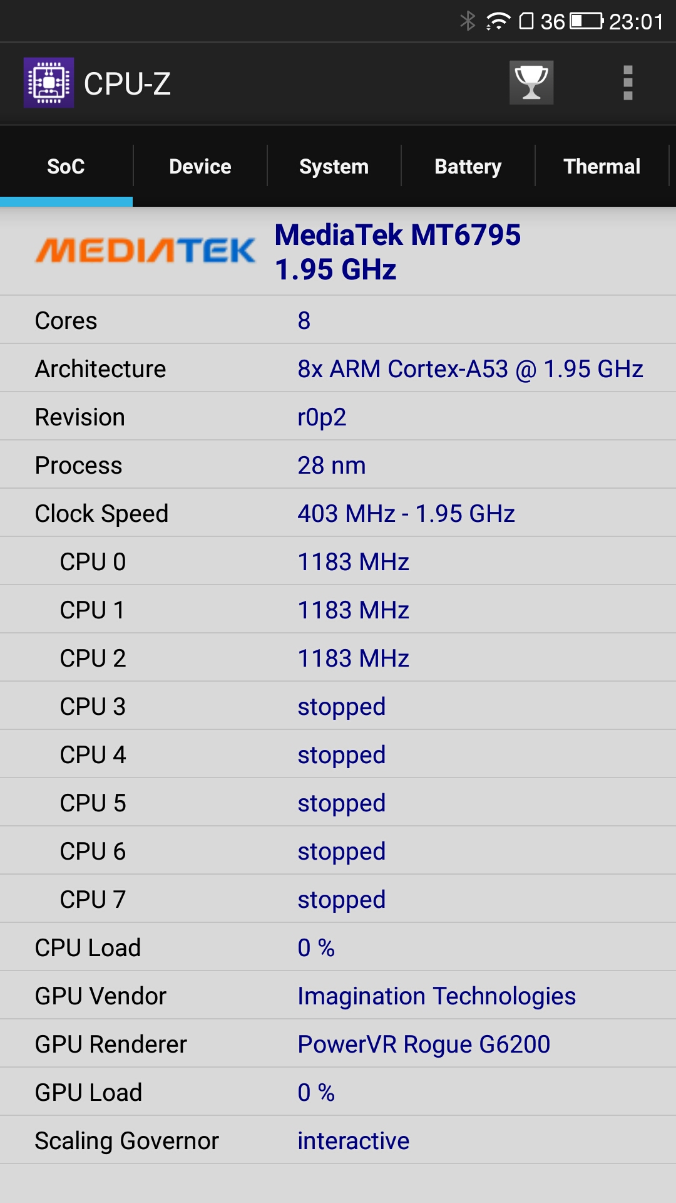Open the Thermal tab
This screenshot has height=1203, width=676.
602,166
